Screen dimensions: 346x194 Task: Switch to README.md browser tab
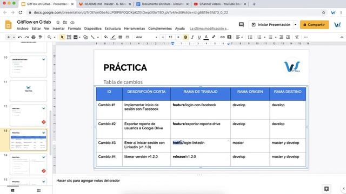[x=105, y=4]
